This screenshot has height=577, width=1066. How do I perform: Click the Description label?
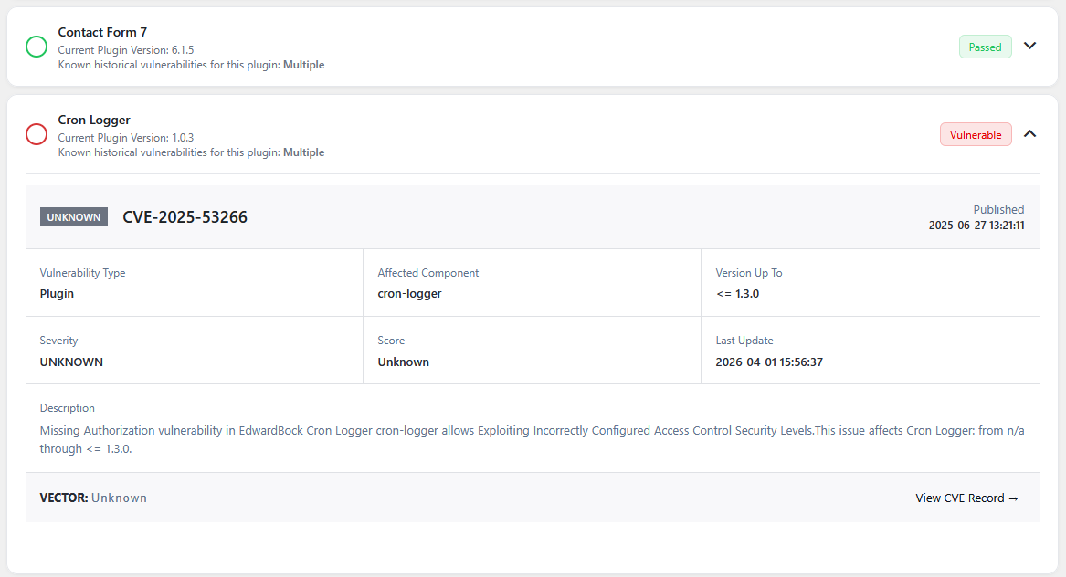point(68,408)
